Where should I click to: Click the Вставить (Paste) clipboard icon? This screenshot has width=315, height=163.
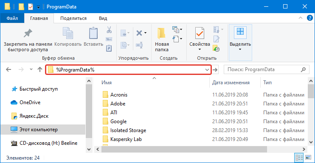tap(93, 33)
